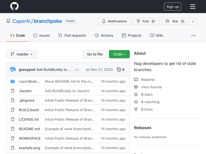Open the BUILD.bazel file
Screen dimensions: 206x154
click(x=29, y=110)
